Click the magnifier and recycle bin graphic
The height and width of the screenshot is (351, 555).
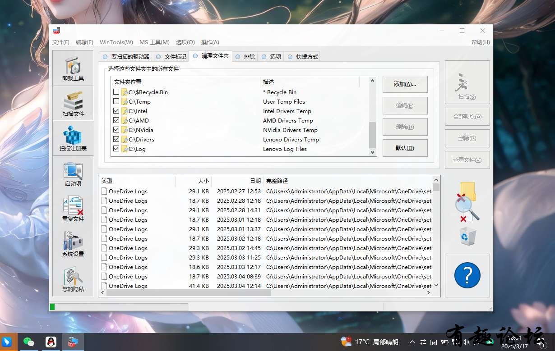tap(467, 214)
